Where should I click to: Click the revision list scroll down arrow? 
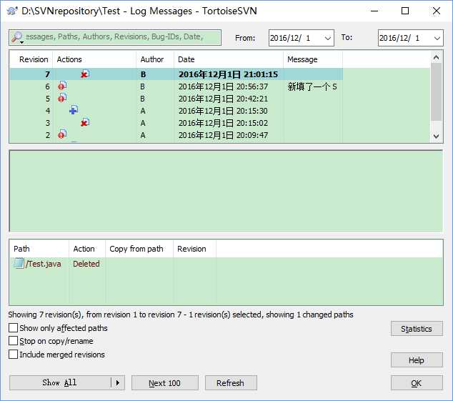pyautogui.click(x=437, y=136)
